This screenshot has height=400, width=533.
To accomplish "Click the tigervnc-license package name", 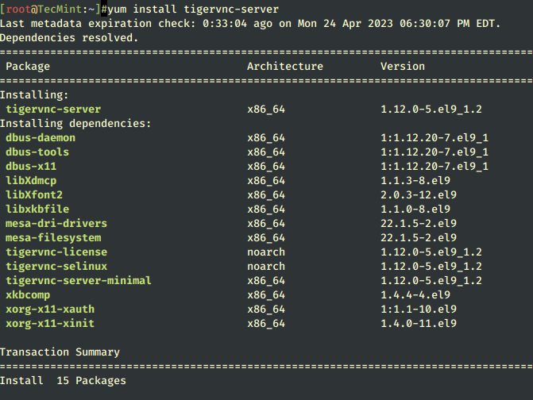I will coord(56,252).
